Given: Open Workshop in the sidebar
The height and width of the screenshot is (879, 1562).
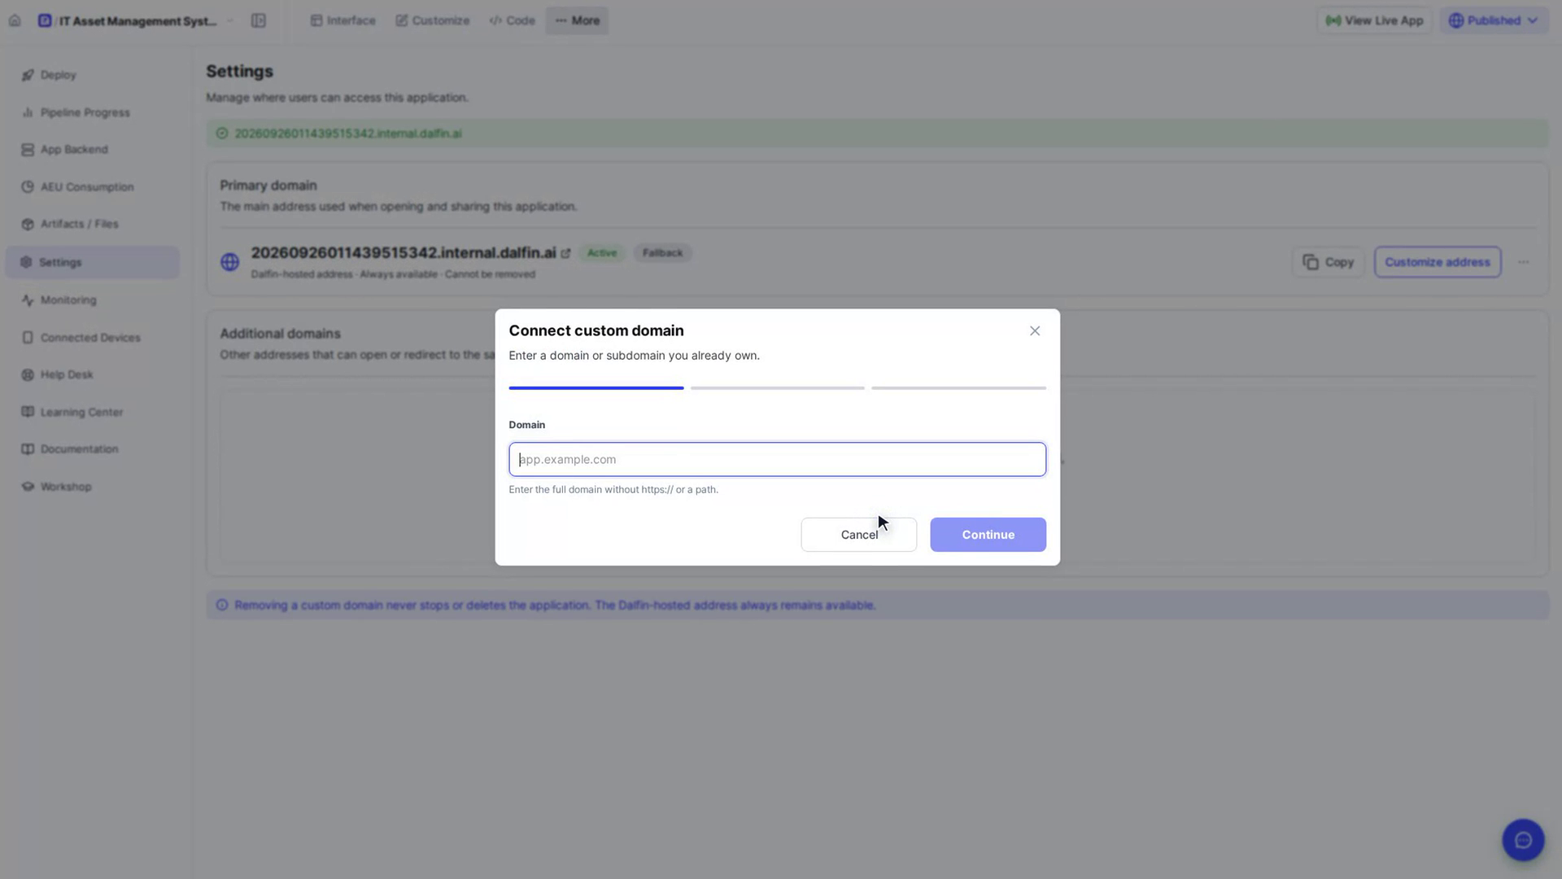Looking at the screenshot, I should (92, 487).
